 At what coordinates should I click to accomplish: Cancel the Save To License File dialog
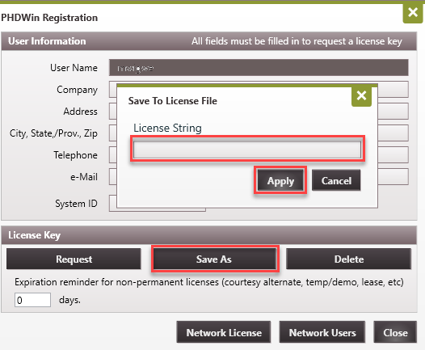coord(336,180)
